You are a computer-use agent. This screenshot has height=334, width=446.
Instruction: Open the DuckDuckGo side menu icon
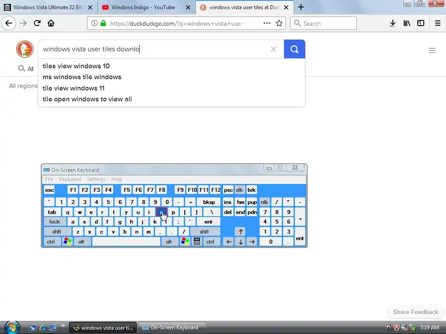tap(432, 50)
